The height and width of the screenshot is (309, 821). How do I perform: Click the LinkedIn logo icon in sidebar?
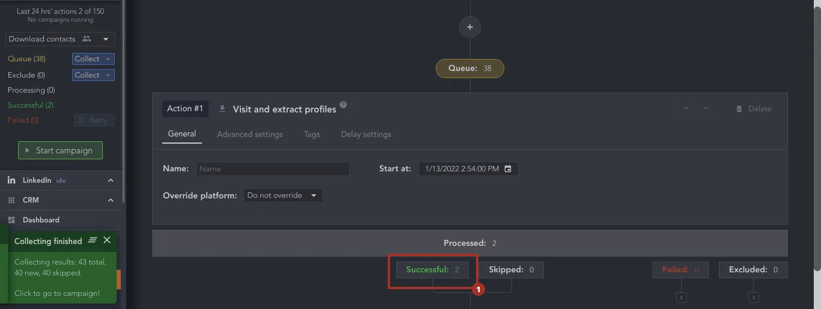11,180
